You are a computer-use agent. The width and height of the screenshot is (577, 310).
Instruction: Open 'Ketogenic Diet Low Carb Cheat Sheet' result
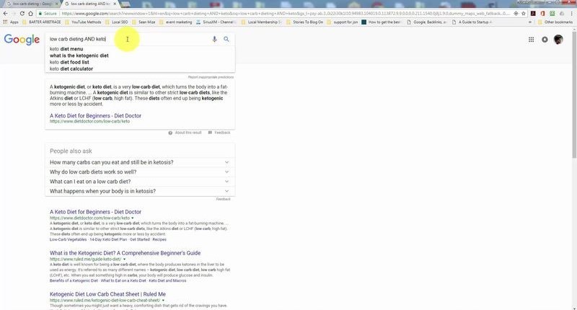pyautogui.click(x=107, y=294)
